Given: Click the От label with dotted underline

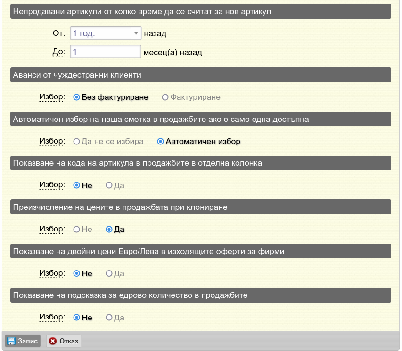Looking at the screenshot, I should [x=58, y=33].
